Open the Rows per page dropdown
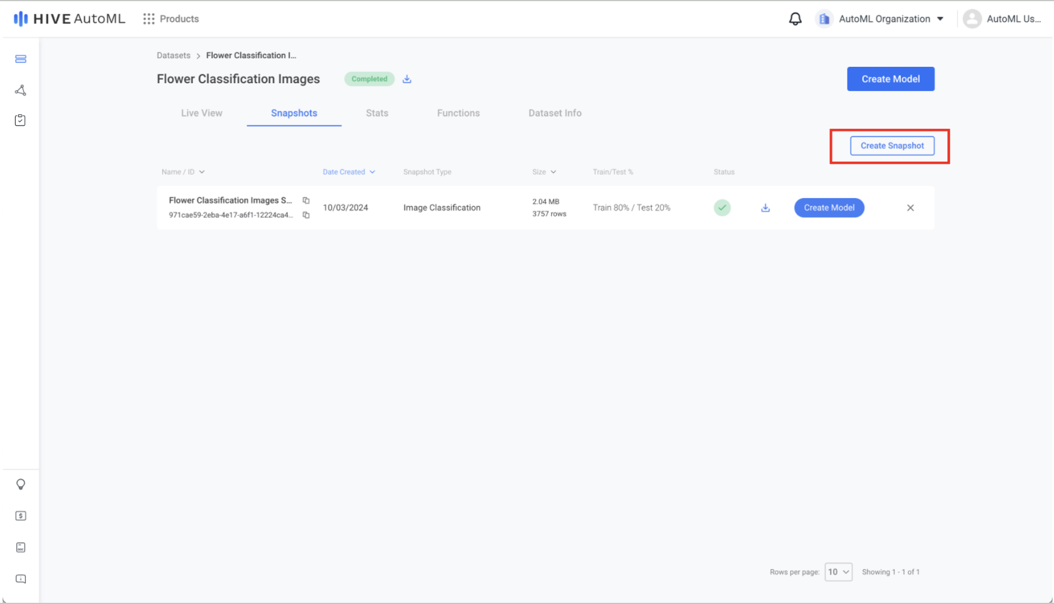Image resolution: width=1054 pixels, height=604 pixels. [838, 572]
